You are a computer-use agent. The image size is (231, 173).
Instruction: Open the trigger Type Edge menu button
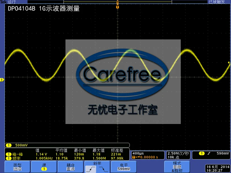(x=17, y=167)
